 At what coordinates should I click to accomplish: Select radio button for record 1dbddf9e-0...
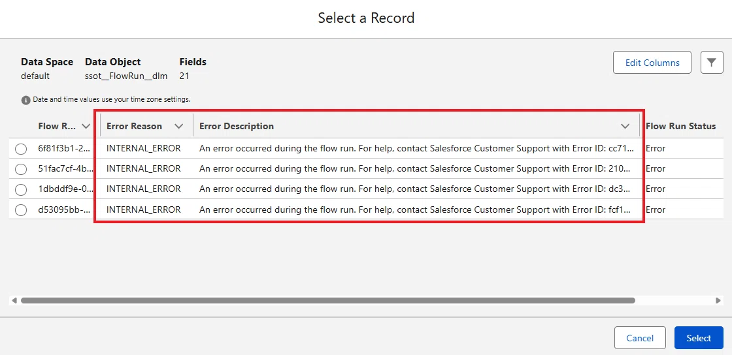pyautogui.click(x=21, y=190)
